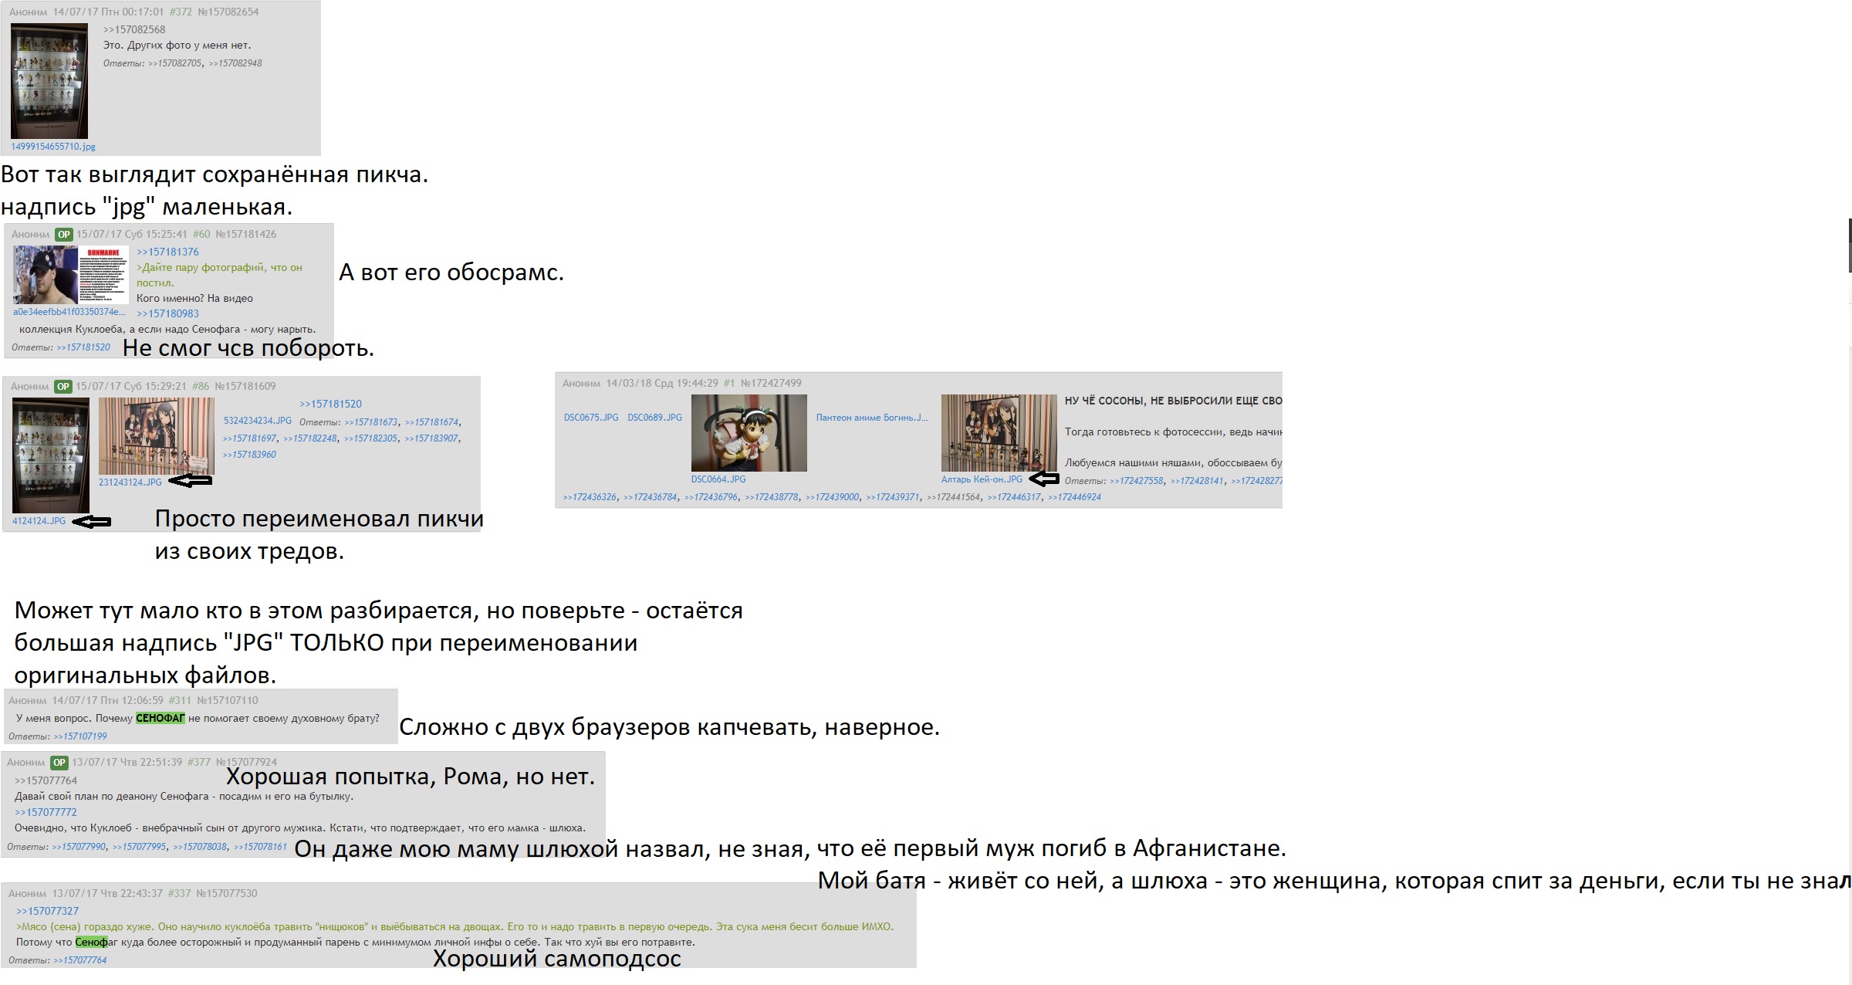Open the man-in-cap thumbnail in post #60
This screenshot has width=1852, height=985.
pyautogui.click(x=45, y=275)
